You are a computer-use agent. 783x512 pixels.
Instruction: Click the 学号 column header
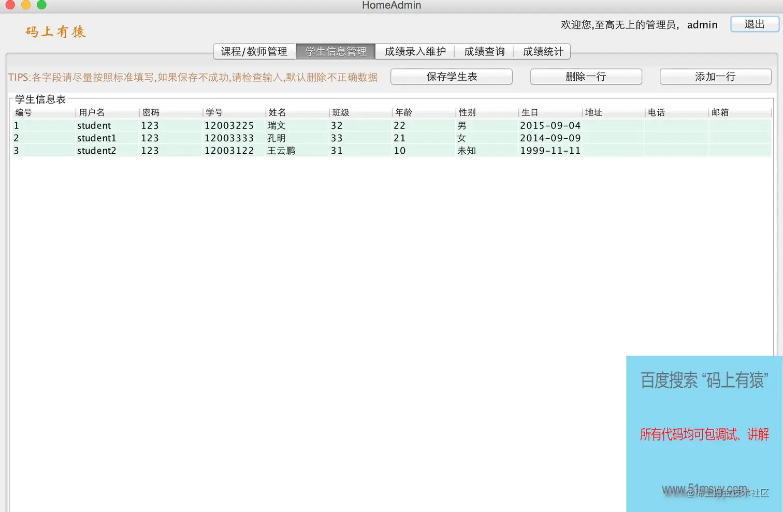coord(234,112)
